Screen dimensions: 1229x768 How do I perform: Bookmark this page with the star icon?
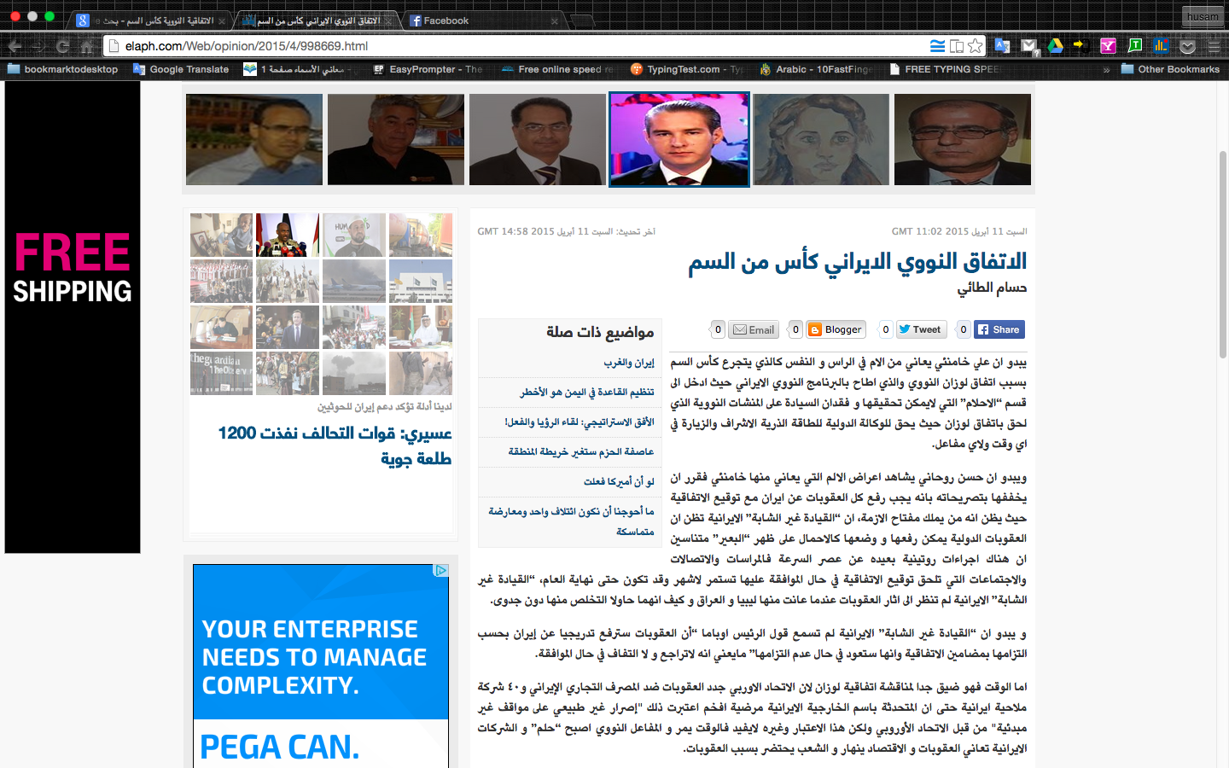(x=976, y=46)
